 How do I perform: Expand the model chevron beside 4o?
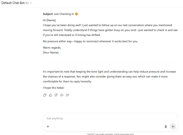31,3
